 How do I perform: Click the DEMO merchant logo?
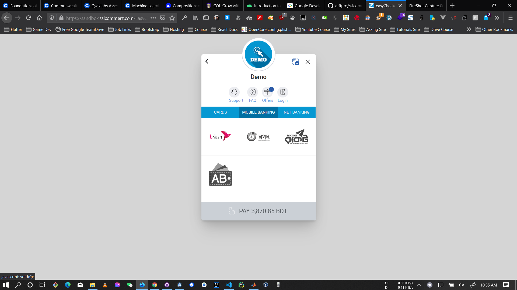point(258,54)
